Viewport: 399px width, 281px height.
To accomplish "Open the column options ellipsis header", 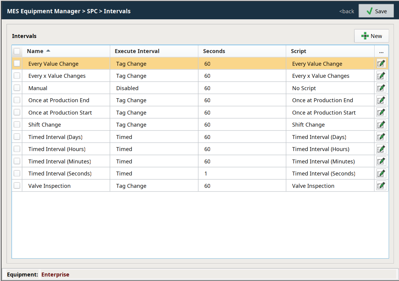I will pos(381,52).
